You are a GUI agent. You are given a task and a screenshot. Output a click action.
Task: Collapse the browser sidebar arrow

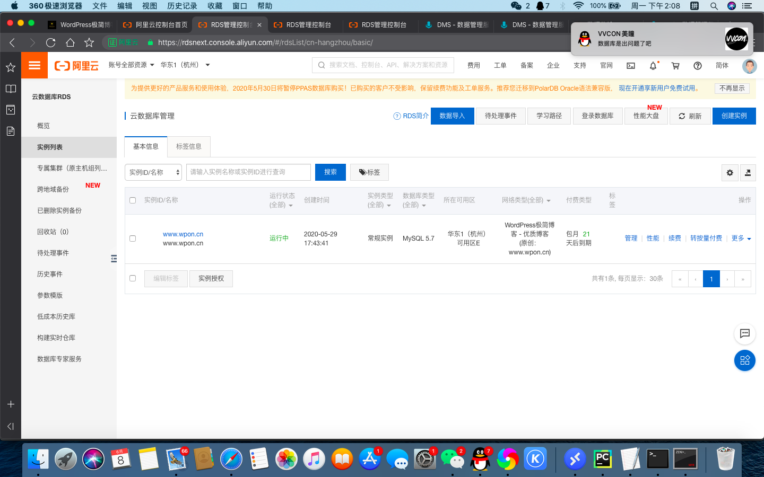pos(11,426)
